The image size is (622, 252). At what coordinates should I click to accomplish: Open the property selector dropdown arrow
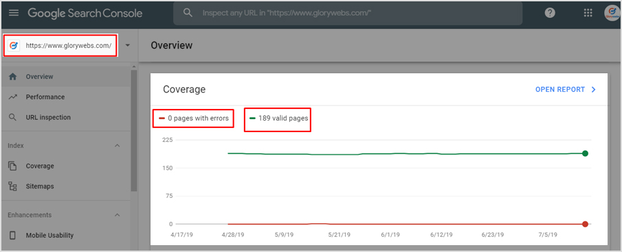[x=127, y=45]
